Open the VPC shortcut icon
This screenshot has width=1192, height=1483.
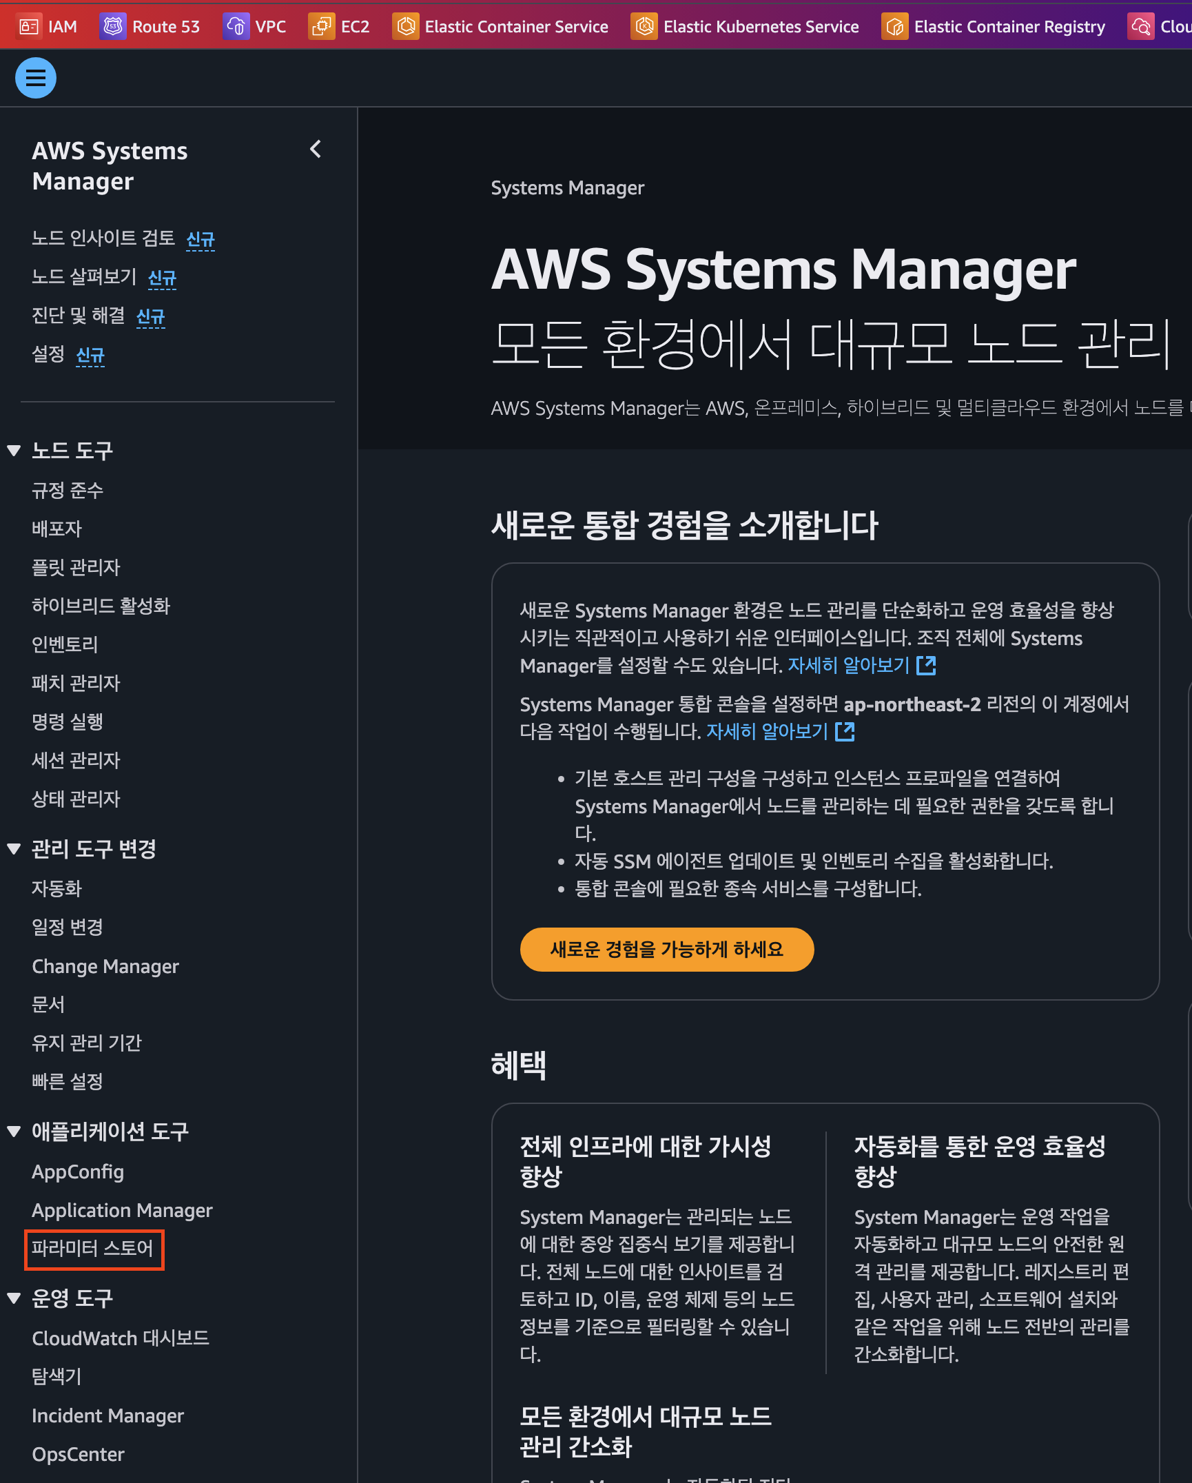[236, 27]
